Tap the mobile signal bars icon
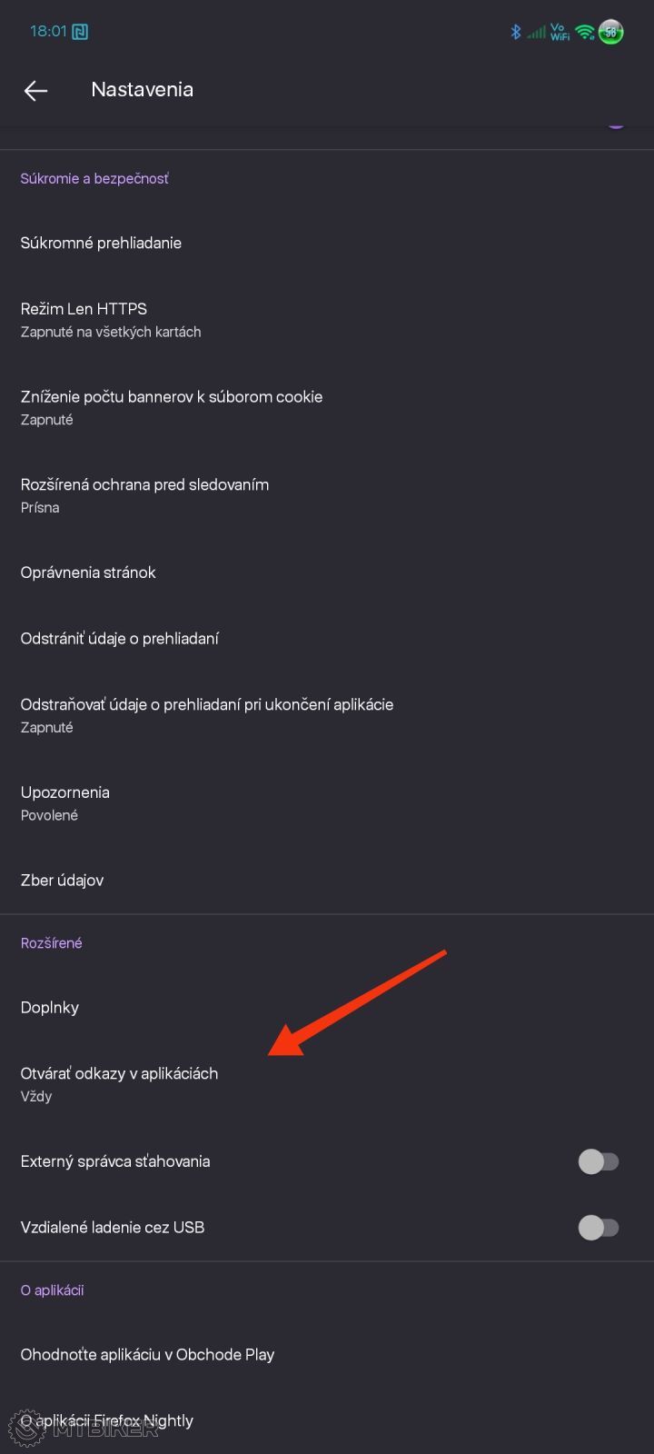Image resolution: width=654 pixels, height=1454 pixels. pos(537,32)
